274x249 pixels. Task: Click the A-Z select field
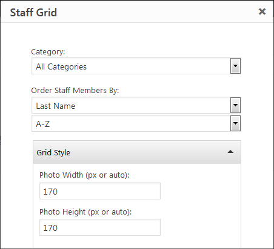point(136,123)
